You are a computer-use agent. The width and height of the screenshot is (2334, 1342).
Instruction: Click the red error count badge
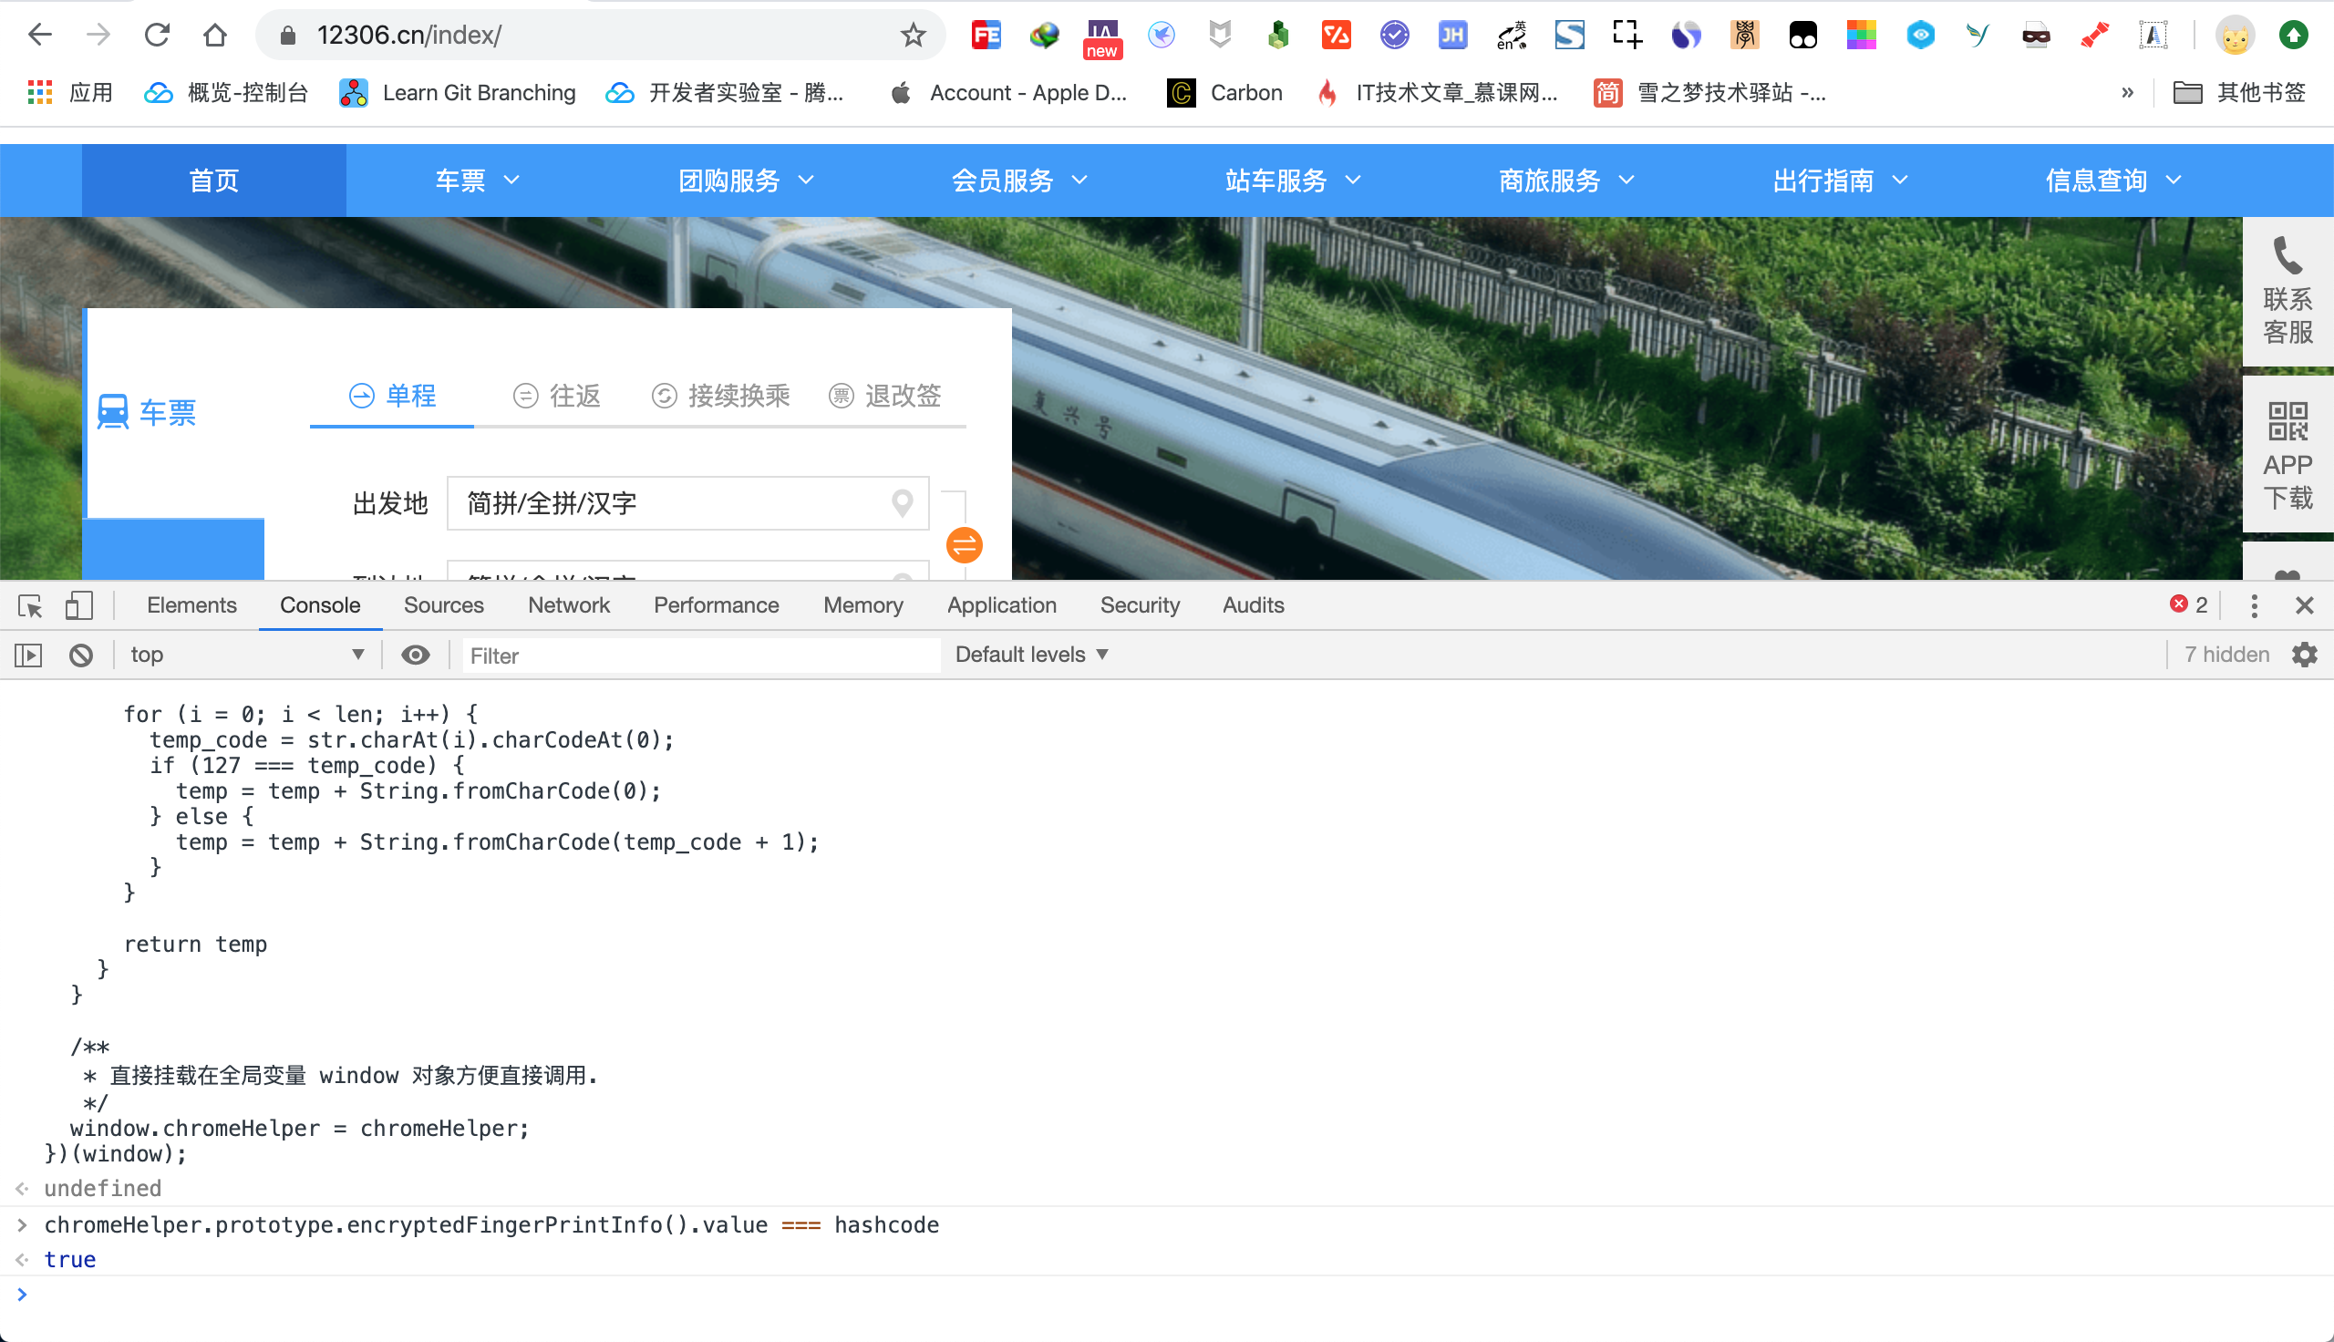pyautogui.click(x=2188, y=604)
